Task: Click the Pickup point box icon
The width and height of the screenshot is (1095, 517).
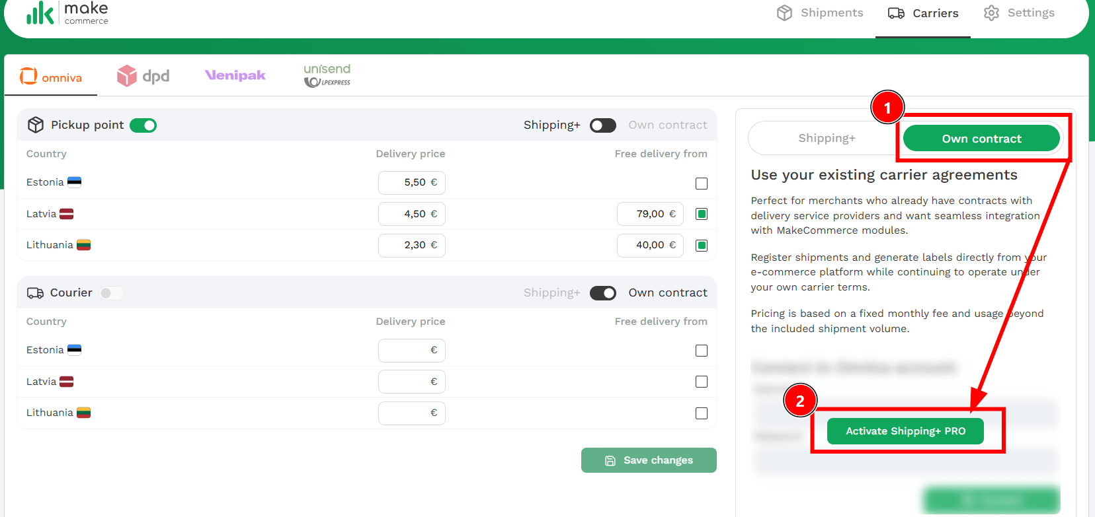Action: click(x=36, y=125)
